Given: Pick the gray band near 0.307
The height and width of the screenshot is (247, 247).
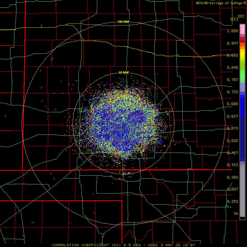Looking at the screenshot, I should tap(242, 191).
